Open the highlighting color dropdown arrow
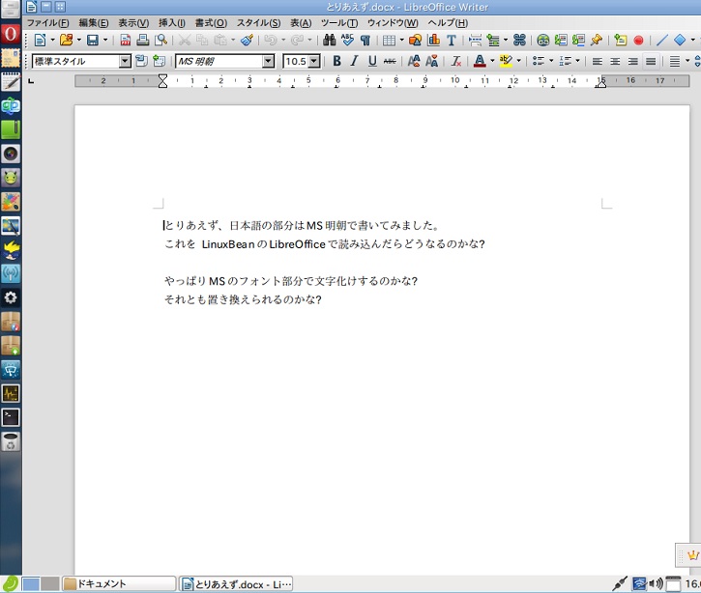 pos(518,61)
